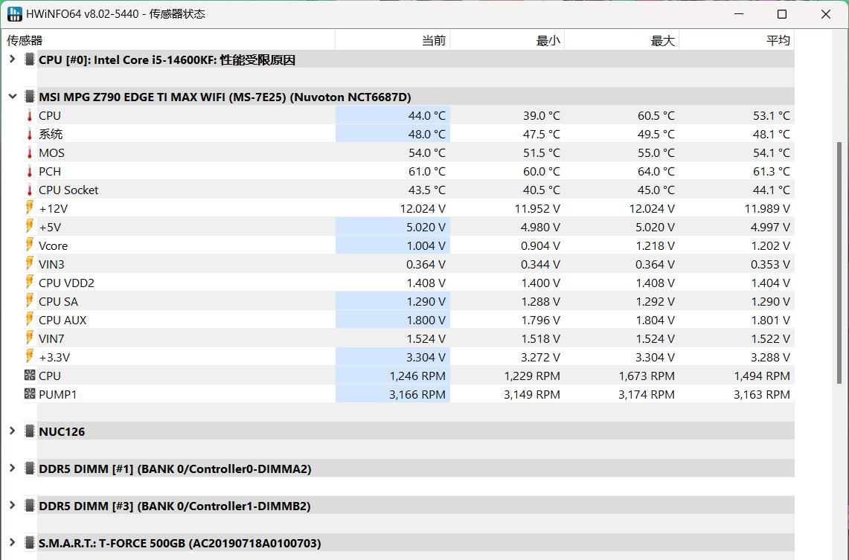Image resolution: width=849 pixels, height=560 pixels.
Task: Expand the CPU [#0] Intel Core i5-14600KF group
Action: (x=12, y=59)
